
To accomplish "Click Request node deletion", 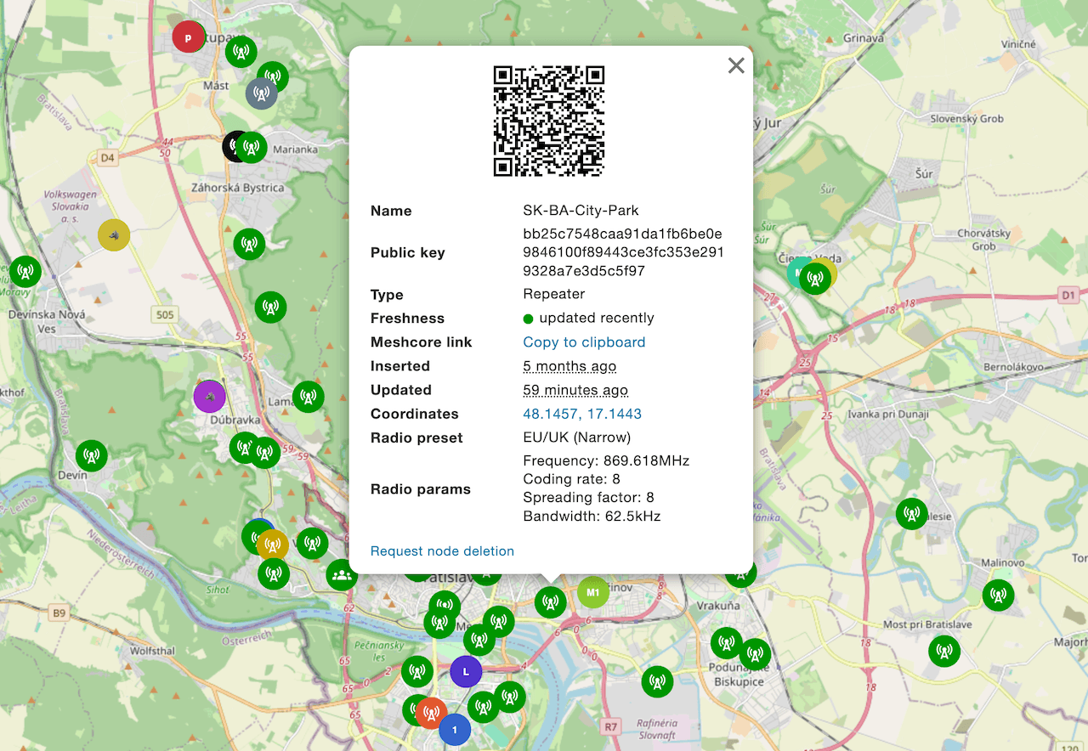I will (x=442, y=551).
